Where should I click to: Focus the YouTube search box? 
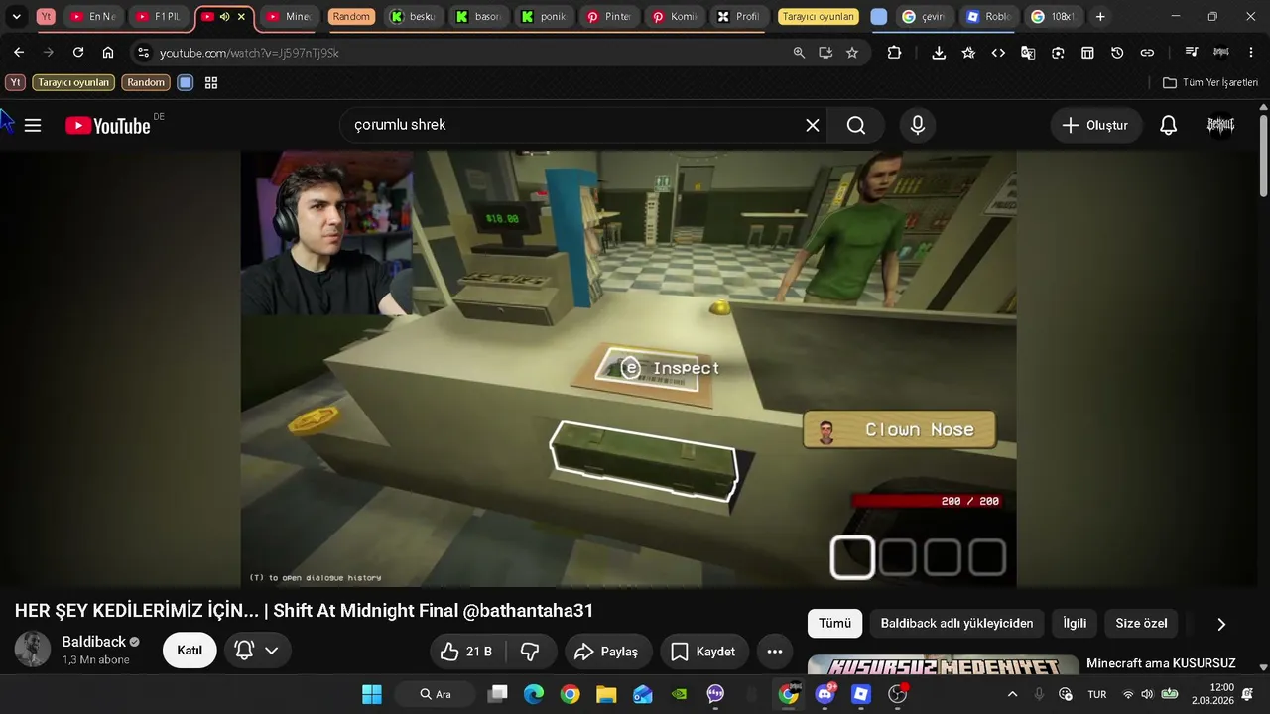tap(575, 125)
